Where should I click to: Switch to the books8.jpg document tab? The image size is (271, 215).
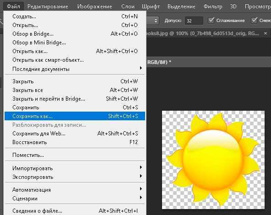click(202, 33)
